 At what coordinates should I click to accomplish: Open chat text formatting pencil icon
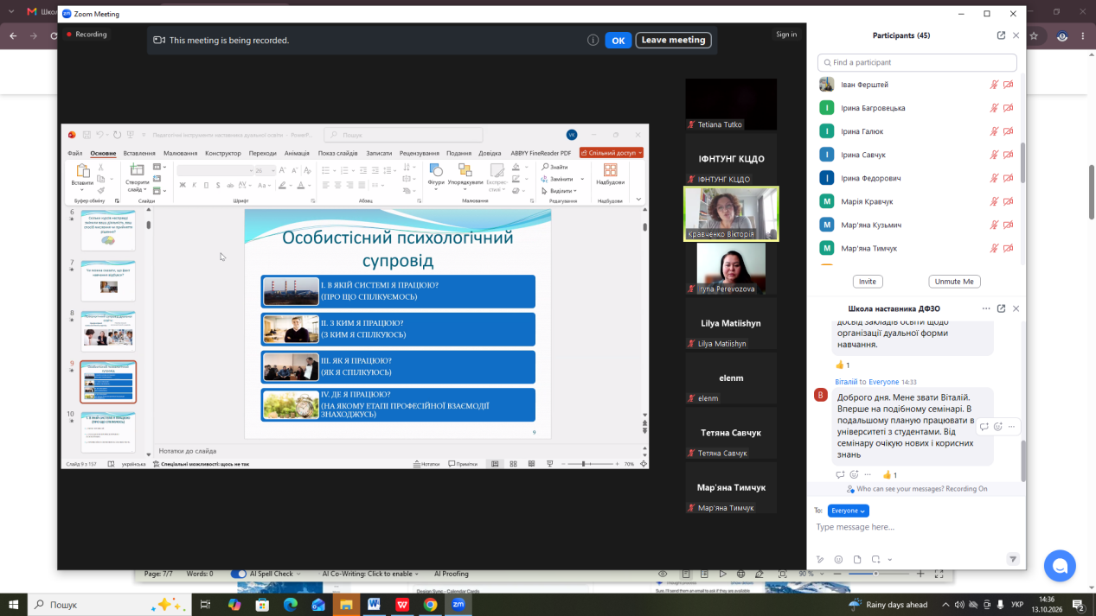coord(820,559)
